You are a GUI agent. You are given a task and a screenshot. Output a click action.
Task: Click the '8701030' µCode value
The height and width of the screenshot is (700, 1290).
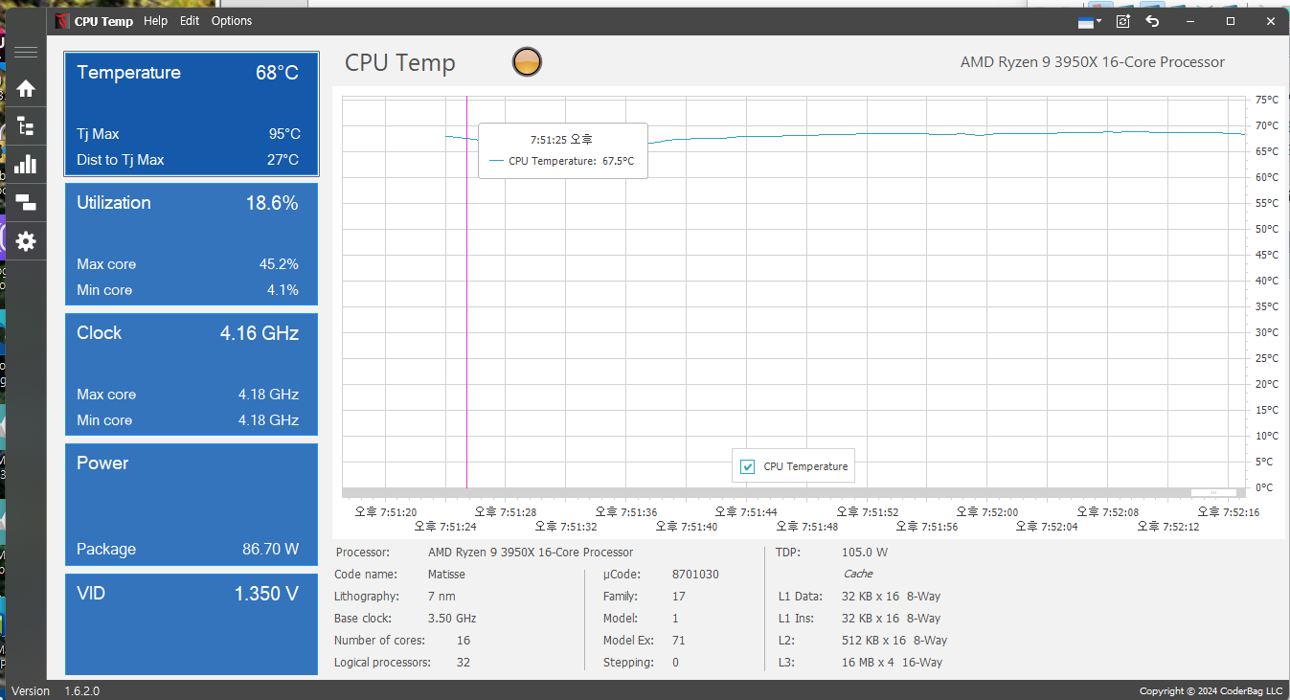[695, 575]
